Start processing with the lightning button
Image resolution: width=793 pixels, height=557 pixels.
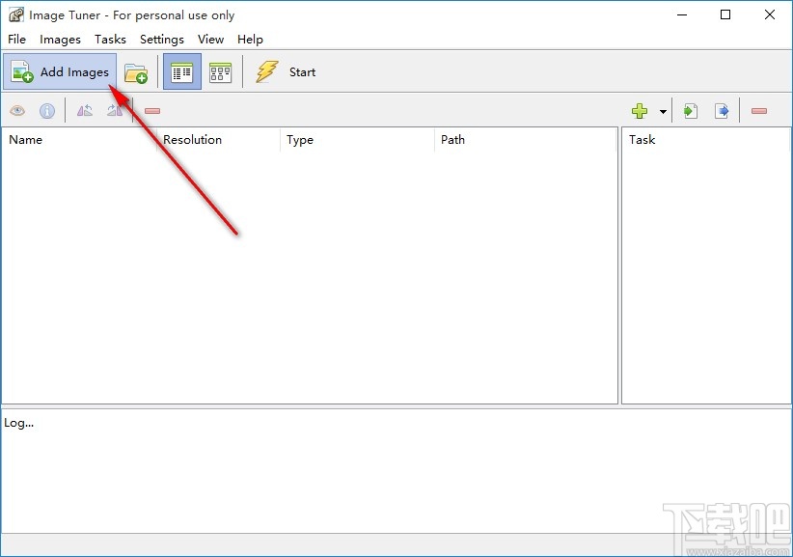point(287,71)
